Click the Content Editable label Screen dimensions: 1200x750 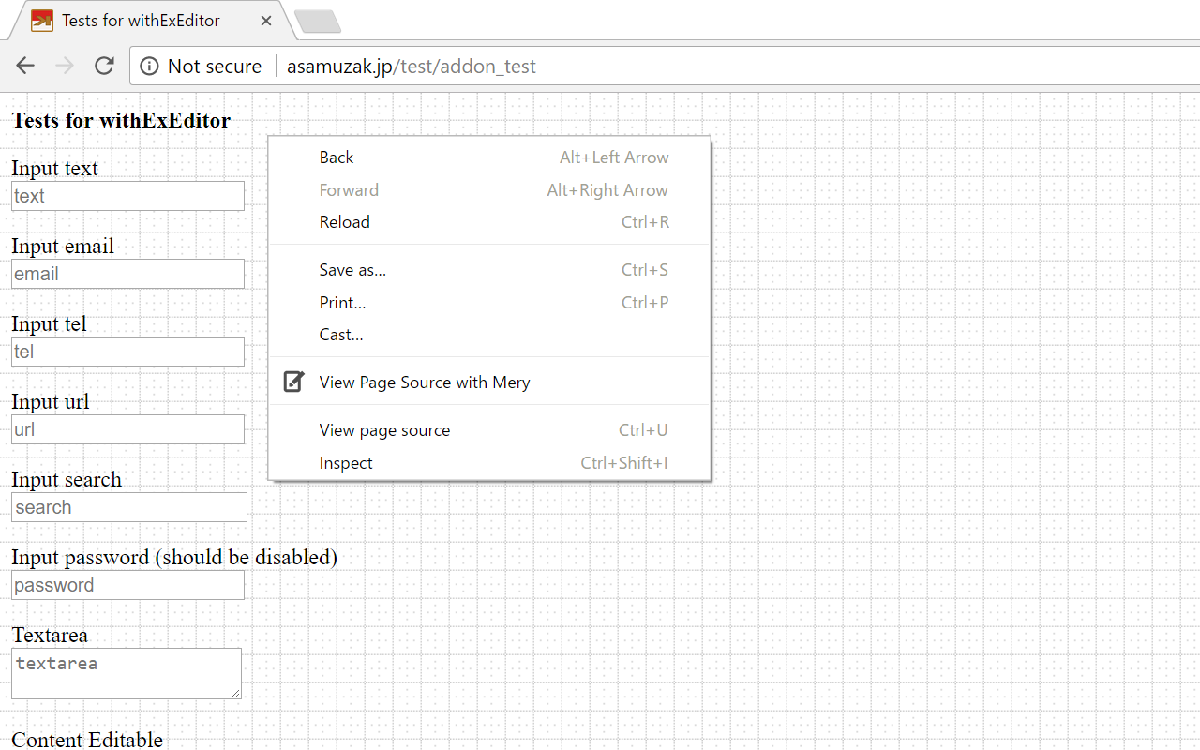87,740
